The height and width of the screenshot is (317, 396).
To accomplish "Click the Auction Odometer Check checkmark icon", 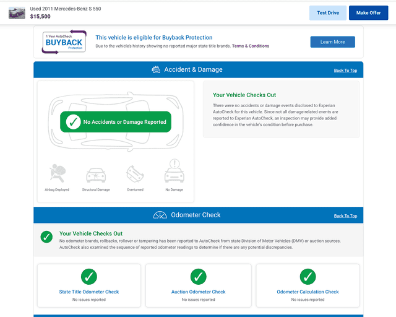I will [x=198, y=277].
